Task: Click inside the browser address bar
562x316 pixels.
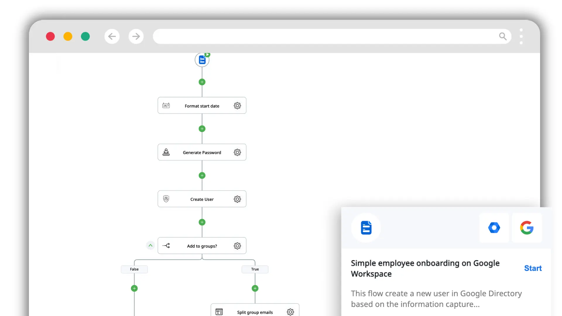Action: tap(322, 36)
